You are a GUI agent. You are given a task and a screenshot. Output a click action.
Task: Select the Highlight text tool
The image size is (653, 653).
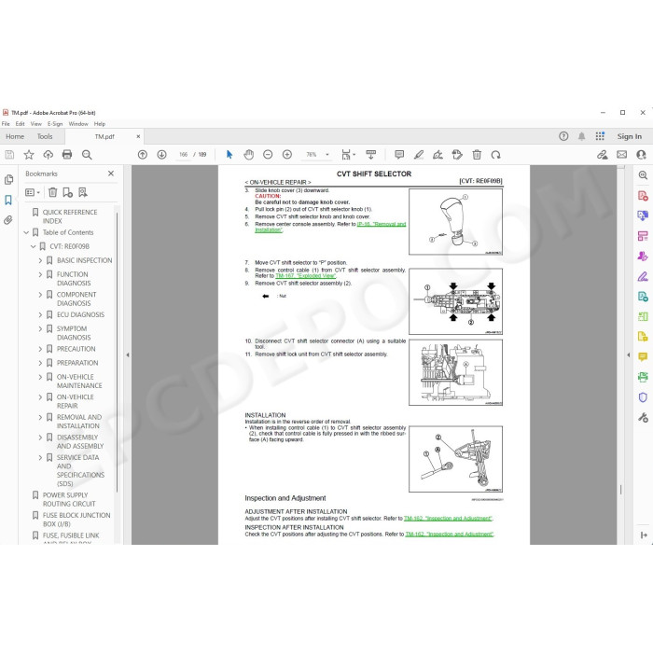[419, 155]
